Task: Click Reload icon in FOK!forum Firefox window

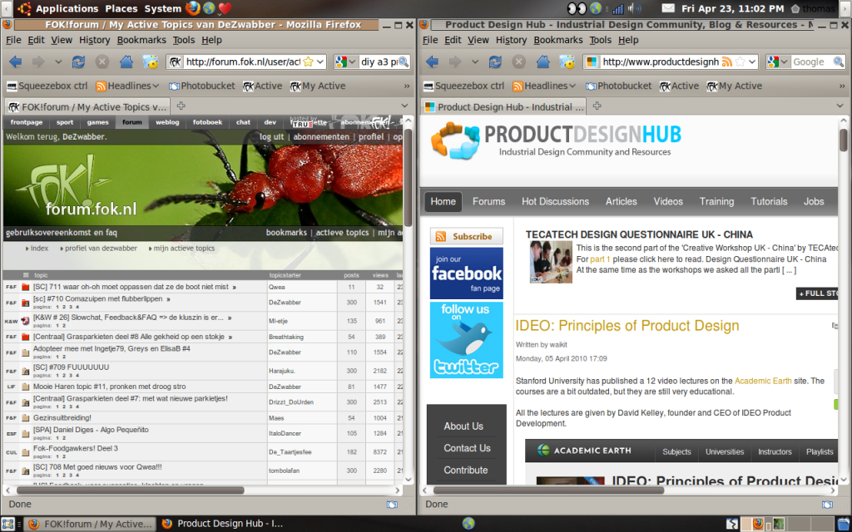Action: click(x=78, y=62)
